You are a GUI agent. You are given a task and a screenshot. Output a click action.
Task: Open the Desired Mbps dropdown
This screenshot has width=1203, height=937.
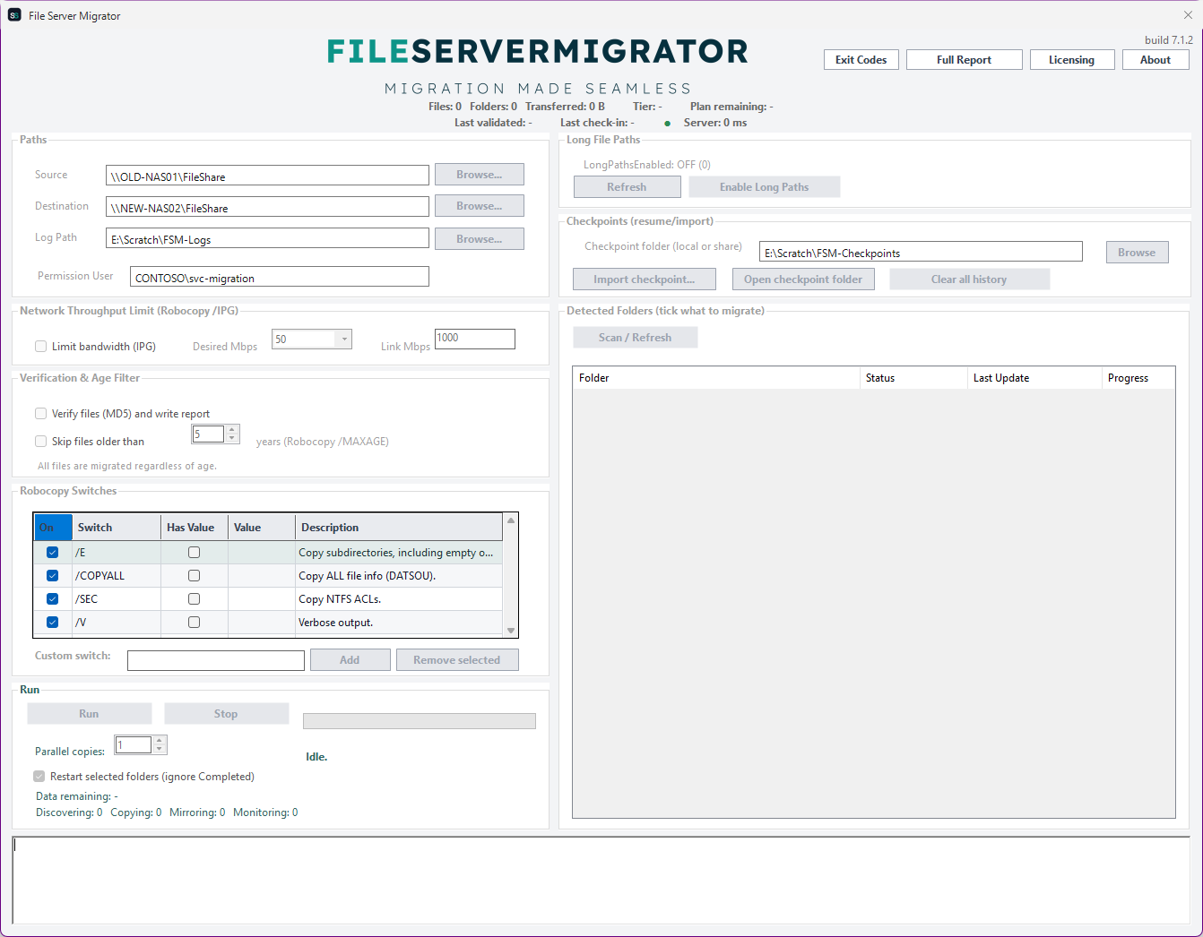click(344, 340)
